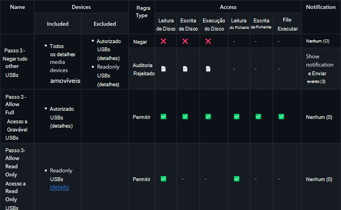This screenshot has height=210, width=341.
Task: Click the Escrita de Disco column header
Action: tap(188, 25)
